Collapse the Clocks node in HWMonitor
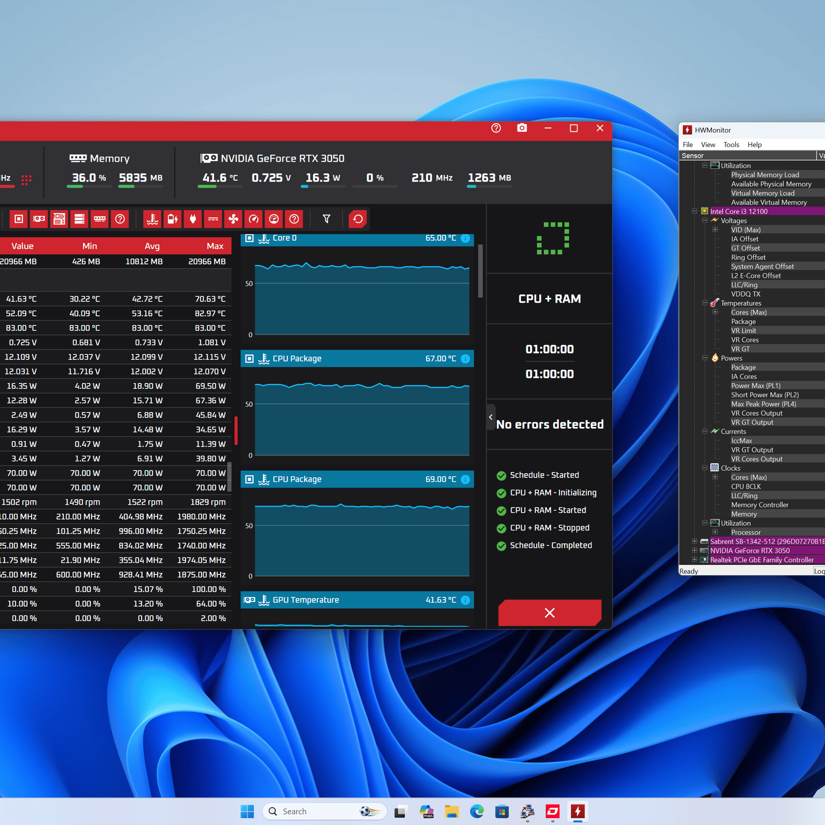The image size is (825, 825). 705,468
